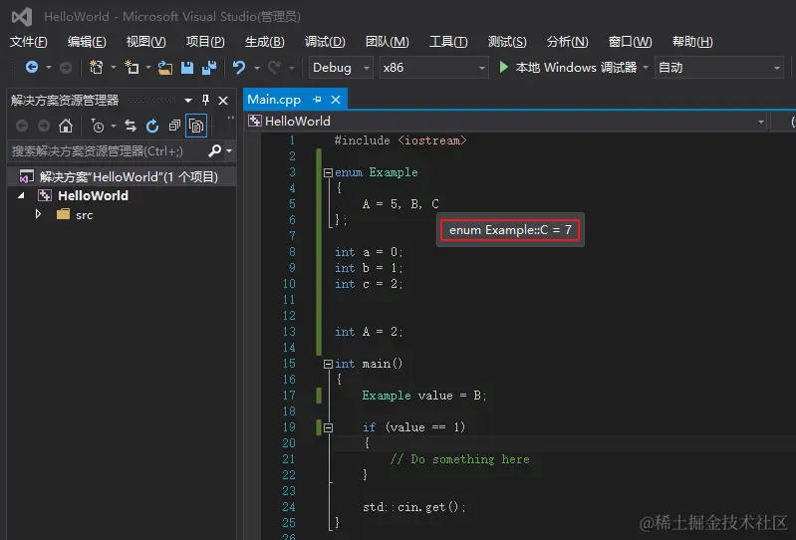Image resolution: width=796 pixels, height=540 pixels.
Task: Toggle the Solution Explorer auto-hide pin
Action: [205, 100]
